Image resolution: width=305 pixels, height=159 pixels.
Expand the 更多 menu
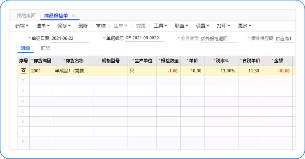pos(245,26)
